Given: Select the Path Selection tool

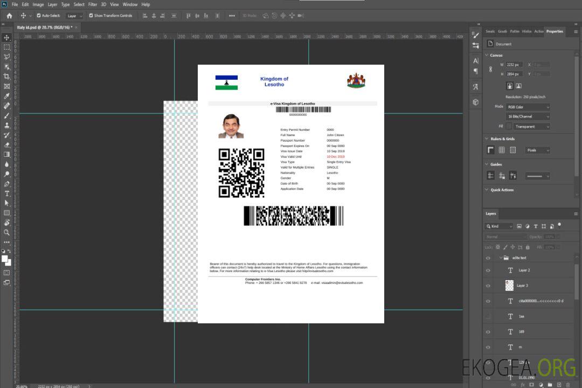Looking at the screenshot, I should (x=6, y=203).
